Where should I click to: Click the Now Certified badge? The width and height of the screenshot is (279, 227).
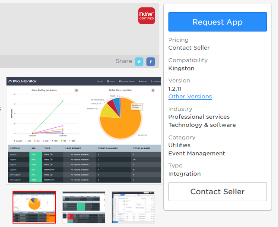point(146,16)
